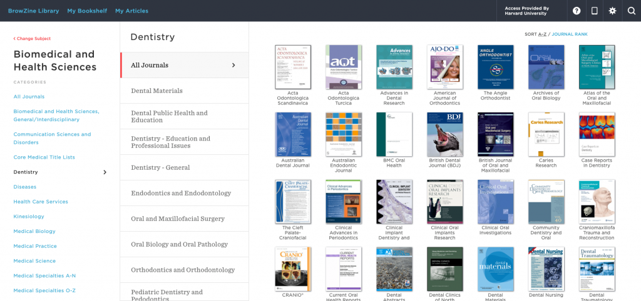Select Dentistry - General subcategory
The width and height of the screenshot is (641, 301).
[x=185, y=167]
